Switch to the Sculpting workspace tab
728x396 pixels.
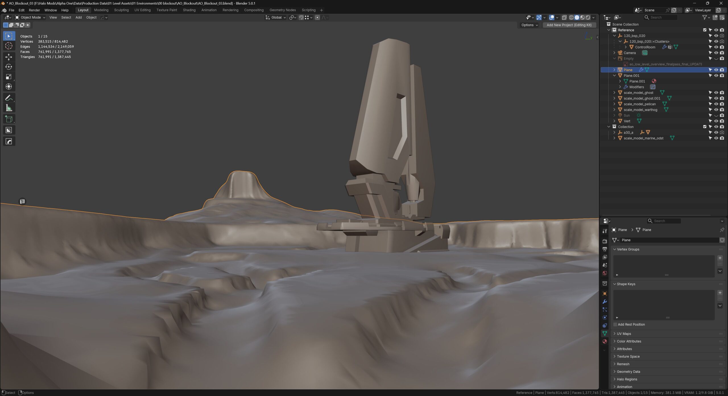121,10
